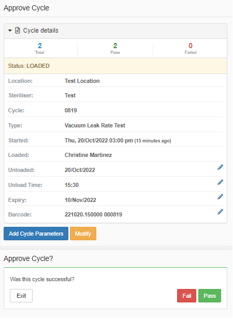This screenshot has width=233, height=319.
Task: Click Add Cycle Parameters button
Action: 36,234
